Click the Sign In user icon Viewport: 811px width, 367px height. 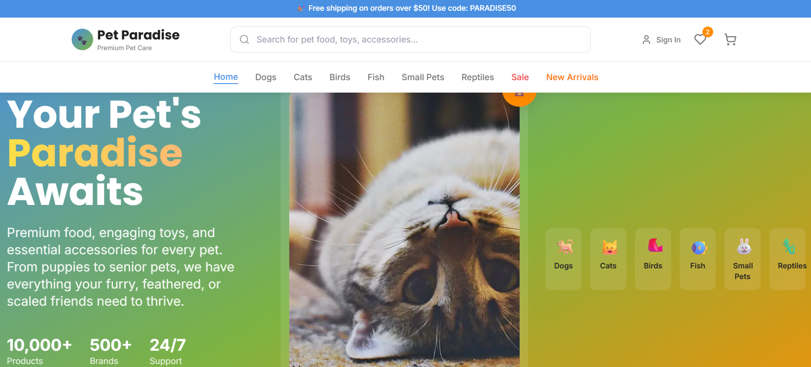pos(646,40)
